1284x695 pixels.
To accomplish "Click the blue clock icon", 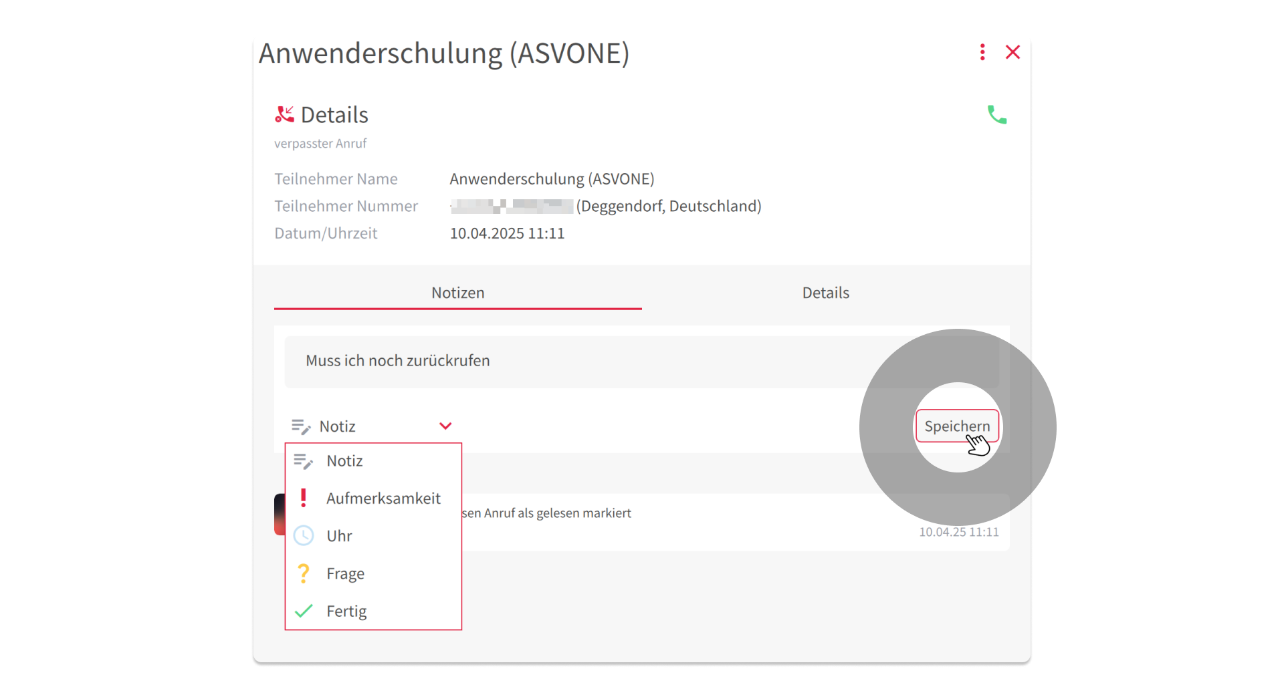I will pos(304,536).
